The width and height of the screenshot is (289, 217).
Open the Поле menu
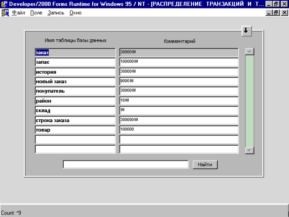tap(36, 13)
